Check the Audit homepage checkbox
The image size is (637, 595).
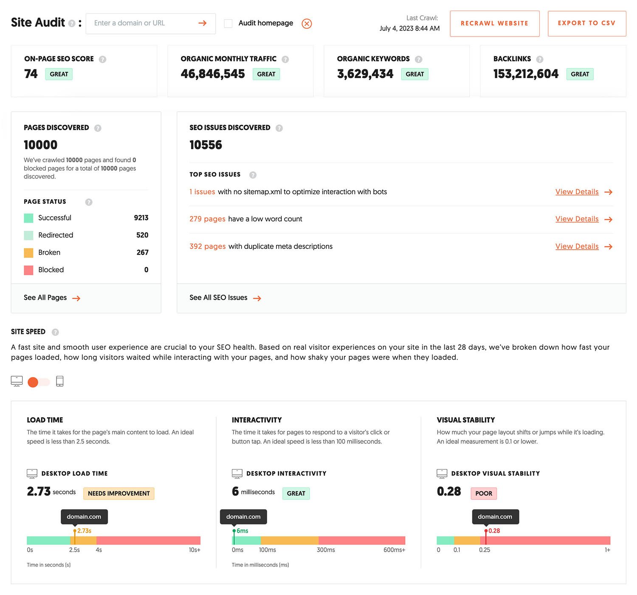228,23
